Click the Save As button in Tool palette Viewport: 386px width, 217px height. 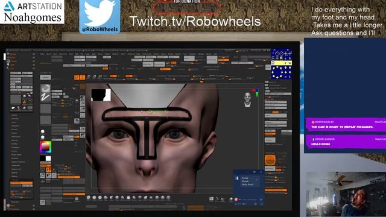pyautogui.click(x=27, y=73)
